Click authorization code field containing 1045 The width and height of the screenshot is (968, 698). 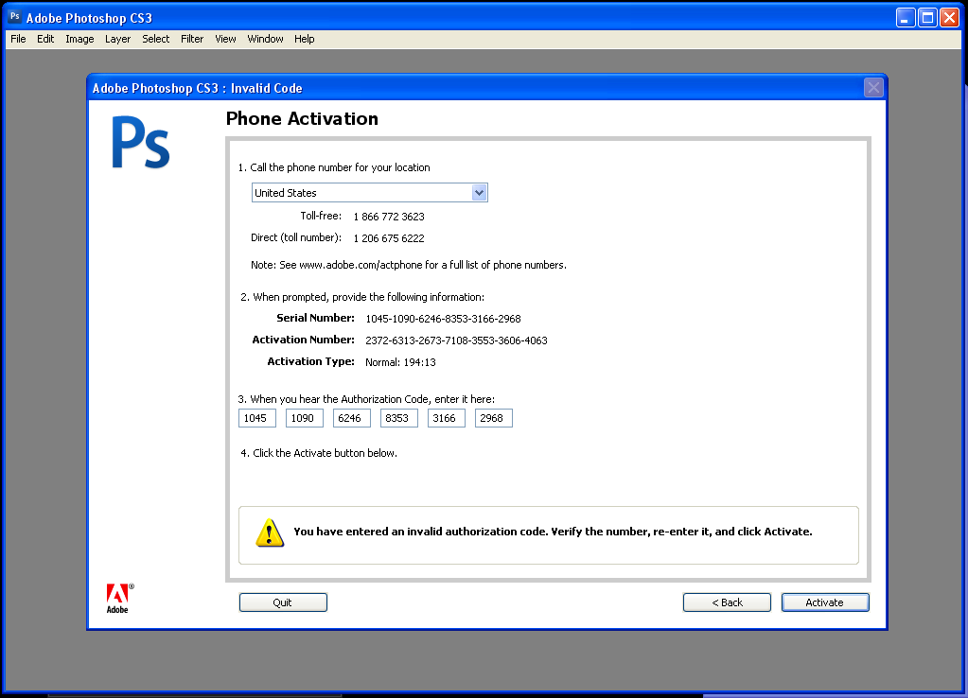coord(256,418)
